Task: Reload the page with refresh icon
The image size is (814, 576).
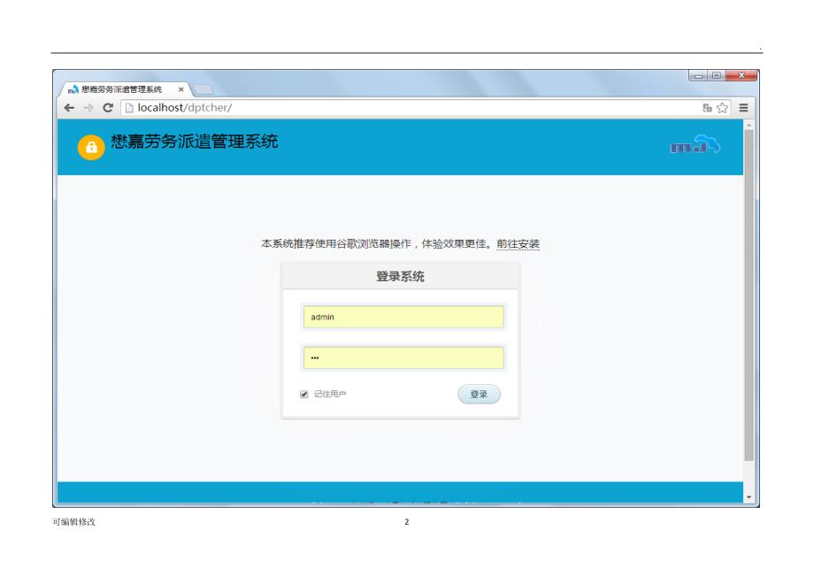Action: point(108,108)
